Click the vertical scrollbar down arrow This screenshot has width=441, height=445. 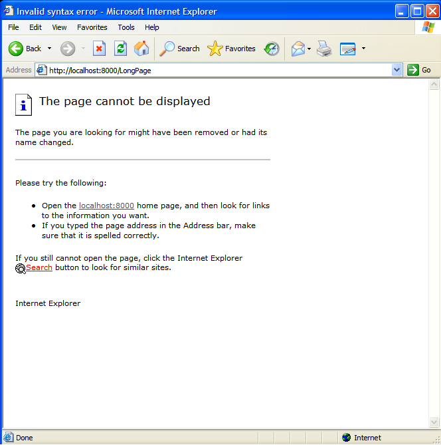434,422
